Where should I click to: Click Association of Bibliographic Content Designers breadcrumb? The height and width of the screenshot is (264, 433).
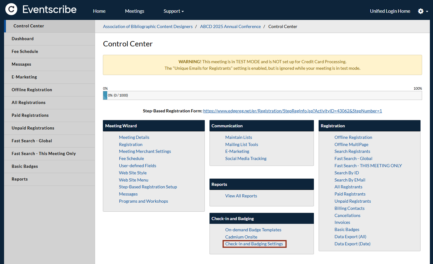point(148,26)
